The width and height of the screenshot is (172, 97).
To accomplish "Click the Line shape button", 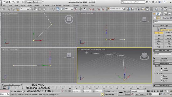I will pos(159,33).
